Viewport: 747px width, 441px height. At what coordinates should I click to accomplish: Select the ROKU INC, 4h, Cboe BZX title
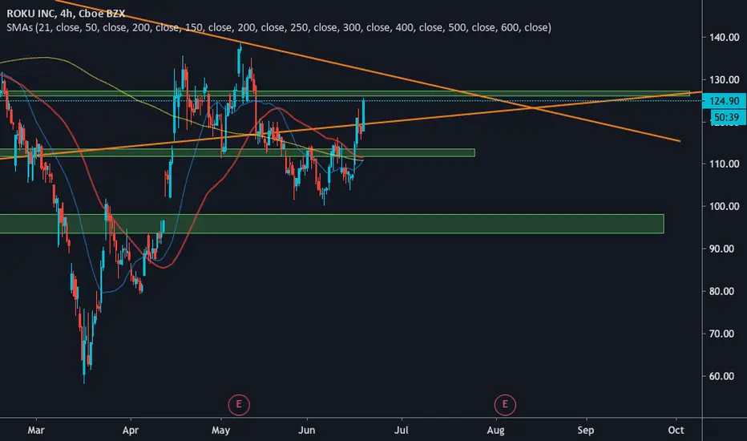[x=66, y=14]
